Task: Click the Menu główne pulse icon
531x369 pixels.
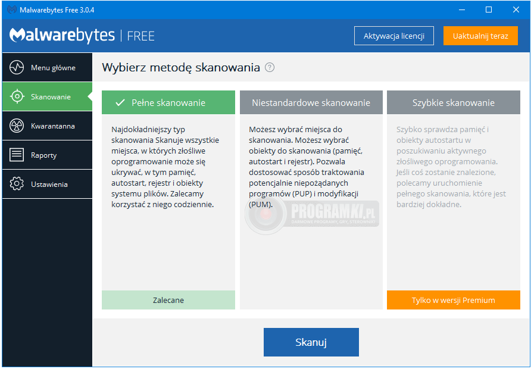Action: [17, 67]
